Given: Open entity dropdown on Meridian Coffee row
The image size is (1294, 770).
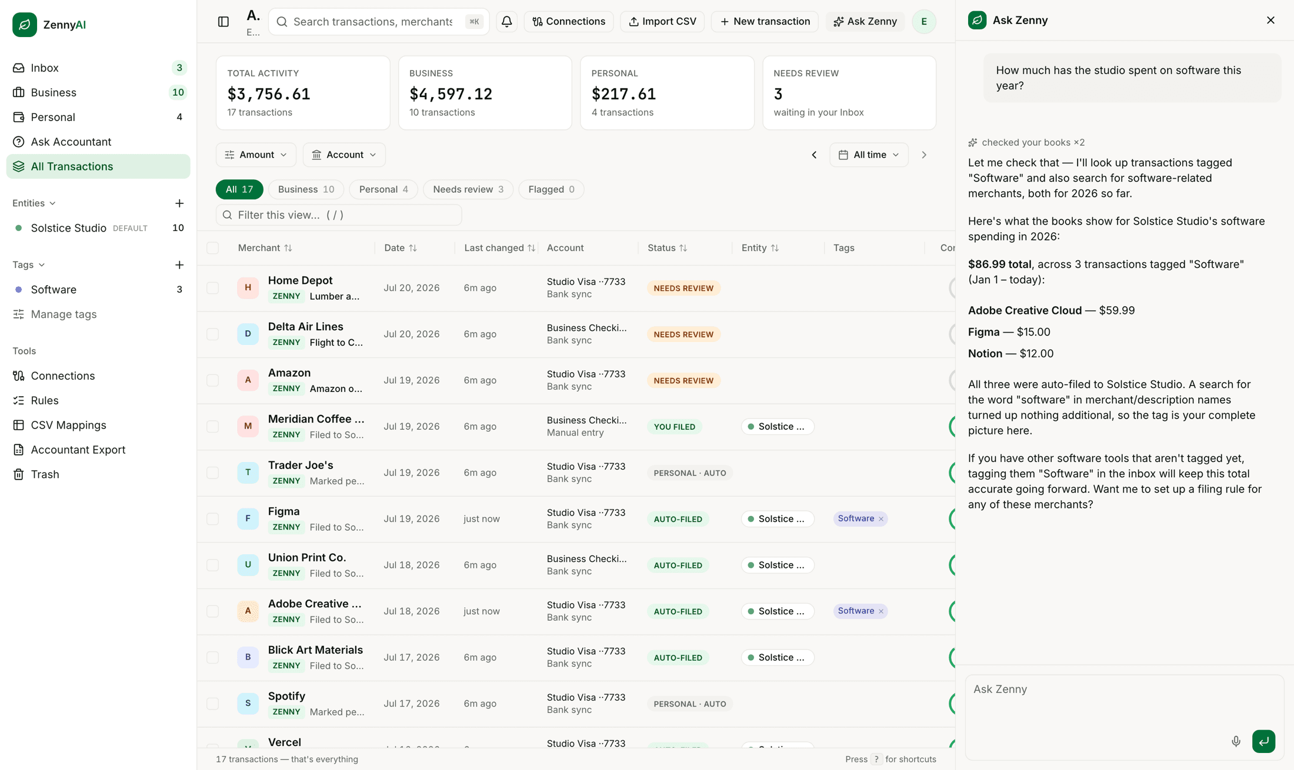Looking at the screenshot, I should (778, 427).
